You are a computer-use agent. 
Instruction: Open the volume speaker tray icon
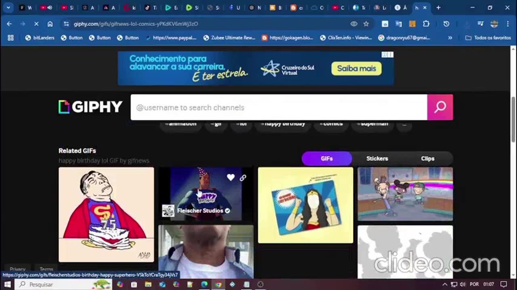click(462, 284)
